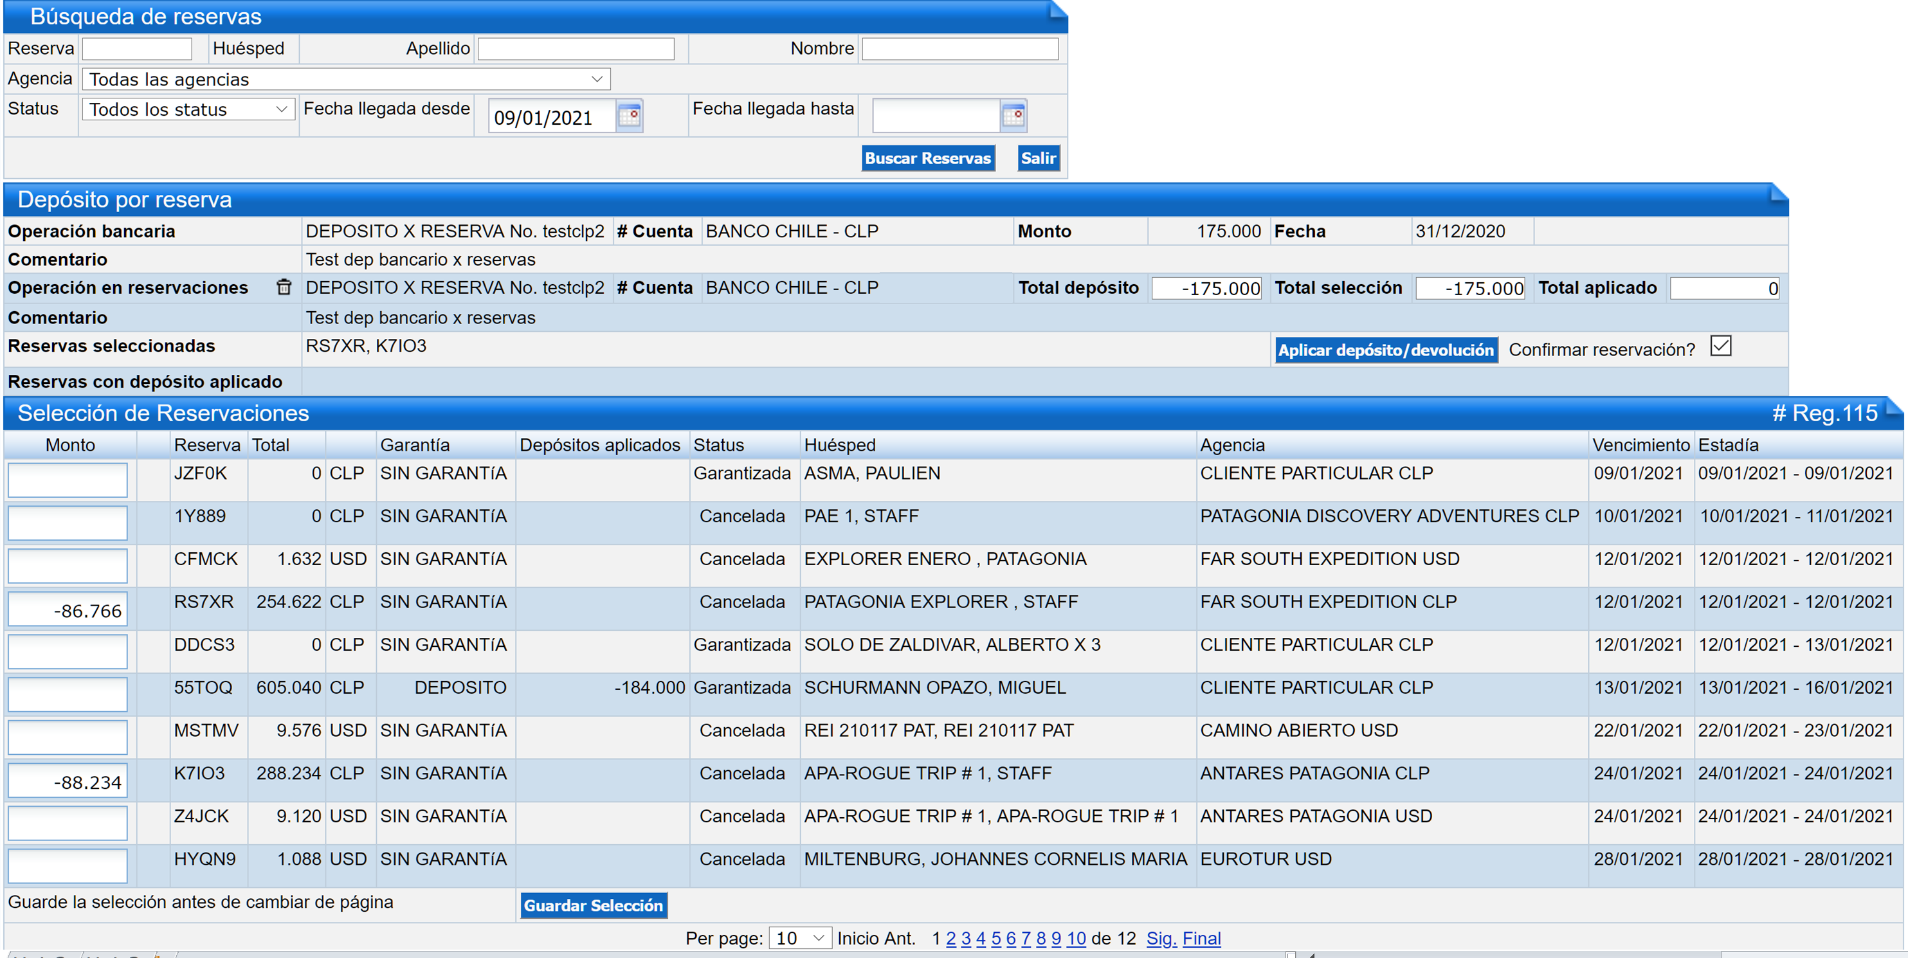Go to results page 2
The width and height of the screenshot is (1908, 958).
tap(950, 938)
